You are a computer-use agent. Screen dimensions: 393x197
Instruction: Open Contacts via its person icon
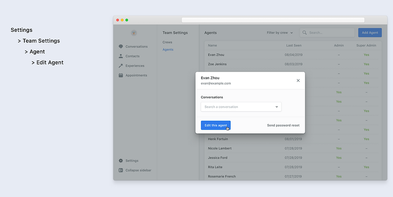[x=121, y=56]
